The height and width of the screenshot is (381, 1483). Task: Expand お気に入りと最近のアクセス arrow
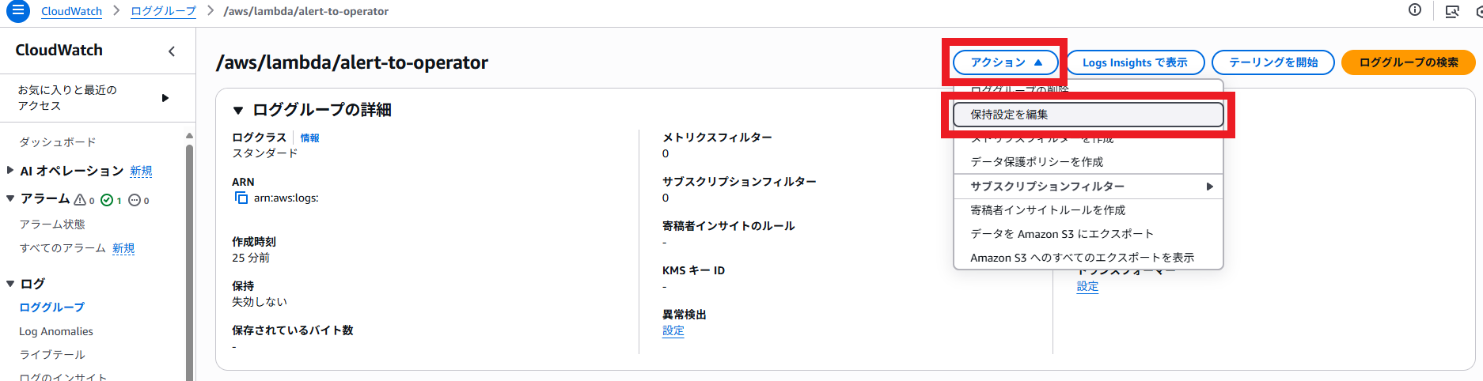tap(165, 98)
